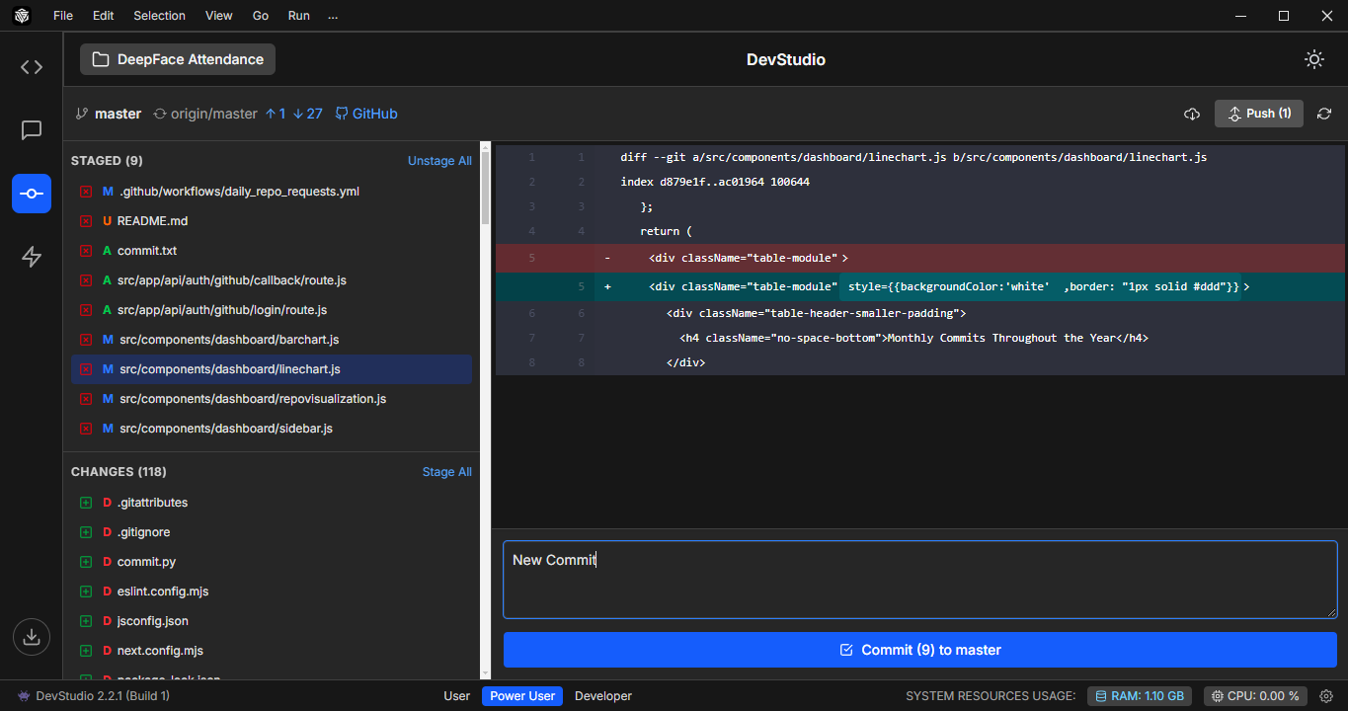Image resolution: width=1348 pixels, height=711 pixels.
Task: Open the Go menu
Action: pos(261,16)
